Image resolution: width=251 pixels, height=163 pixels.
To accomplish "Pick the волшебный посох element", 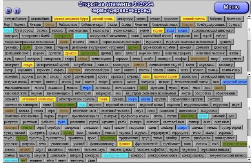I will [x=157, y=36].
